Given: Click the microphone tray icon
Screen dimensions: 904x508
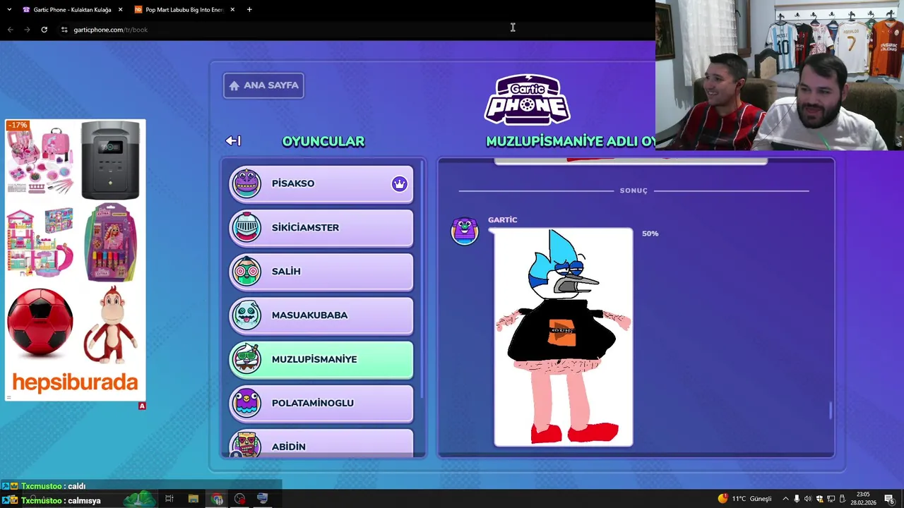Looking at the screenshot, I should [797, 499].
